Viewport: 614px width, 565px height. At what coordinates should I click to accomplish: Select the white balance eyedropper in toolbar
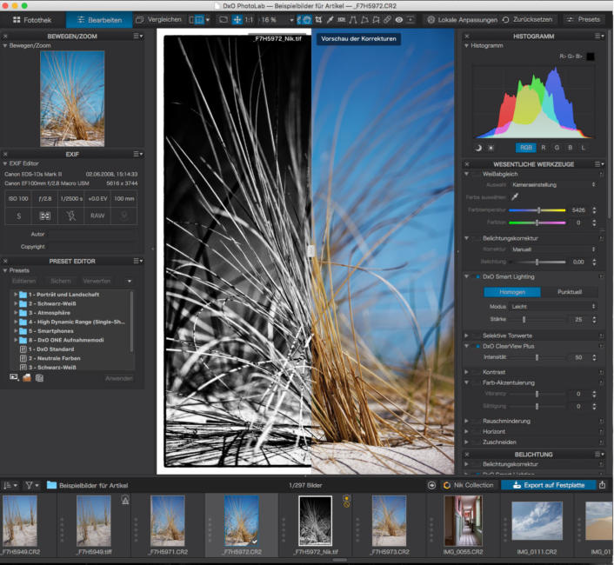click(330, 20)
